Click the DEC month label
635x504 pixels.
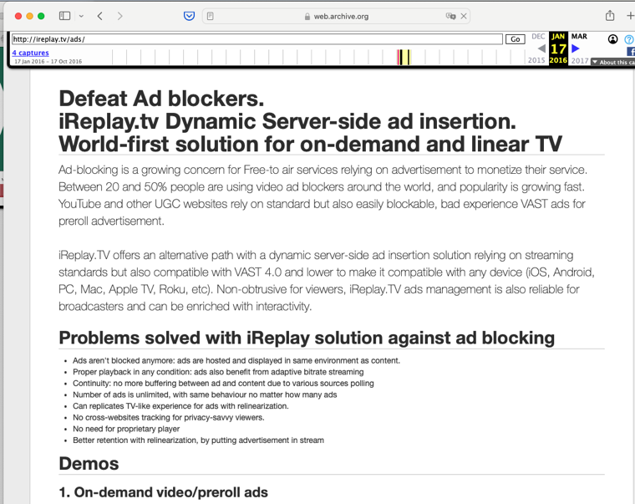coord(538,37)
